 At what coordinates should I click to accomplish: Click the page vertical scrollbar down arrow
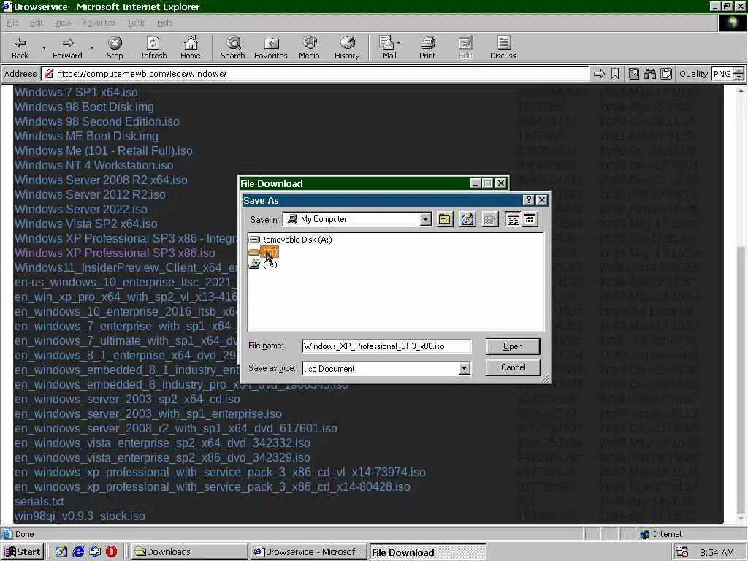click(741, 519)
